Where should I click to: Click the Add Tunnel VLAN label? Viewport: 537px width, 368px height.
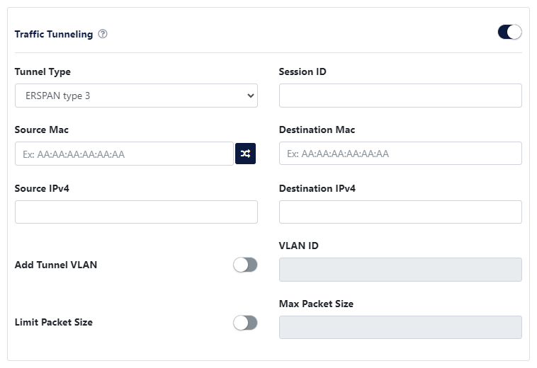coord(56,265)
